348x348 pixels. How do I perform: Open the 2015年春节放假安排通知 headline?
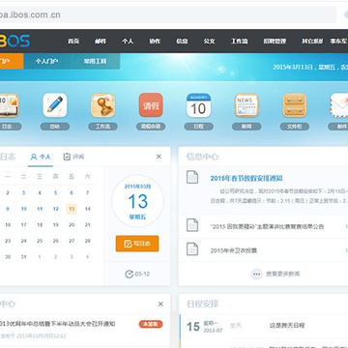tap(246, 178)
